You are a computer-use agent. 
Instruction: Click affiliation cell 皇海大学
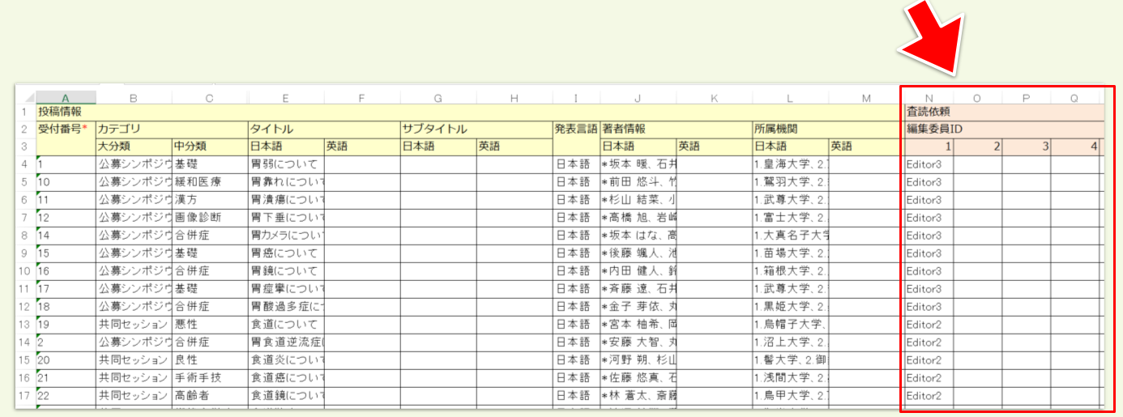click(x=790, y=164)
